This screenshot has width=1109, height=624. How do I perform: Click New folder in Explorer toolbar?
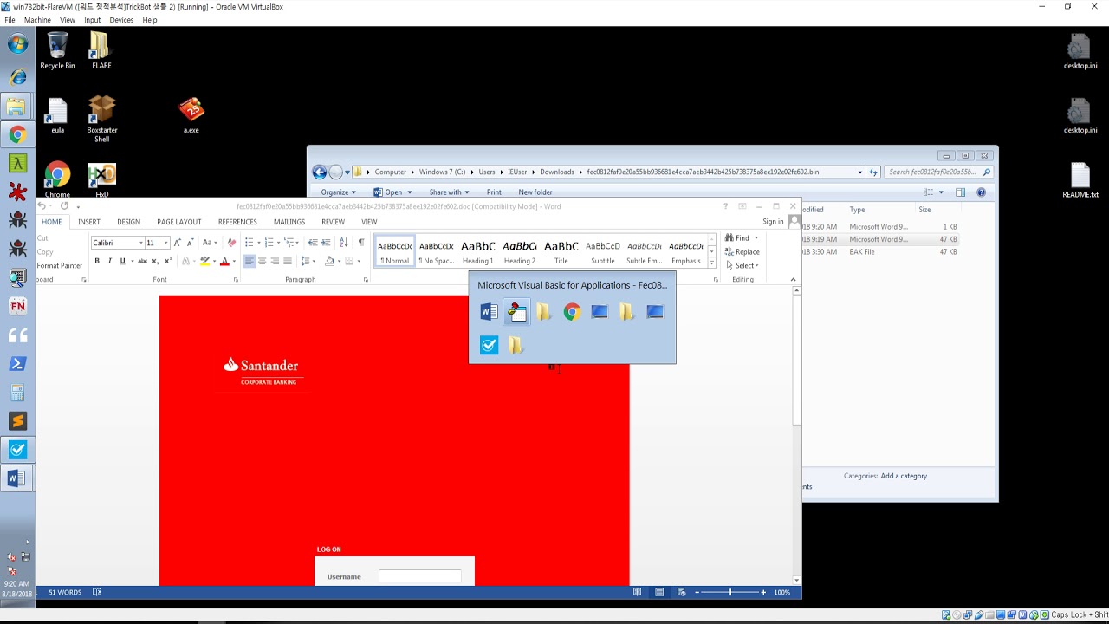[535, 192]
